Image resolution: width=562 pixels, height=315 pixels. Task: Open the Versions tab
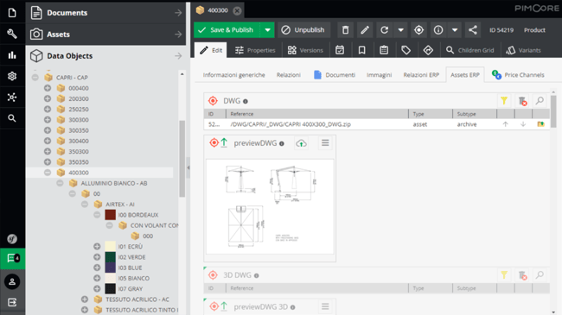pos(305,50)
